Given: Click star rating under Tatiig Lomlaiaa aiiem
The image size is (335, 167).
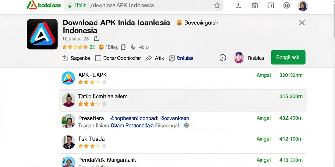Looking at the screenshot, I should 92,104.
